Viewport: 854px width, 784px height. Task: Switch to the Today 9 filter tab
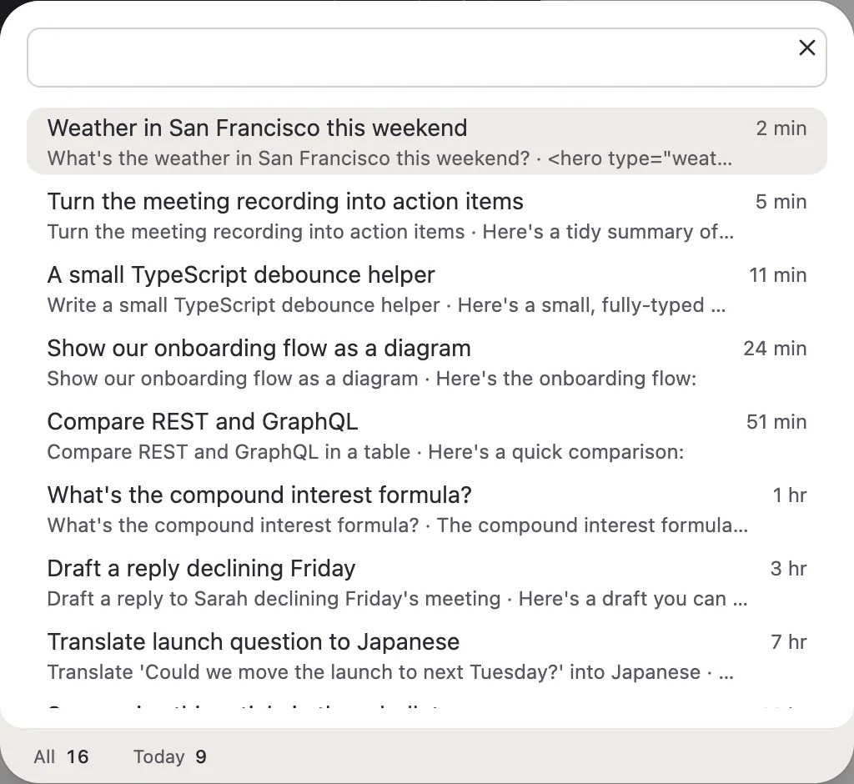point(170,756)
